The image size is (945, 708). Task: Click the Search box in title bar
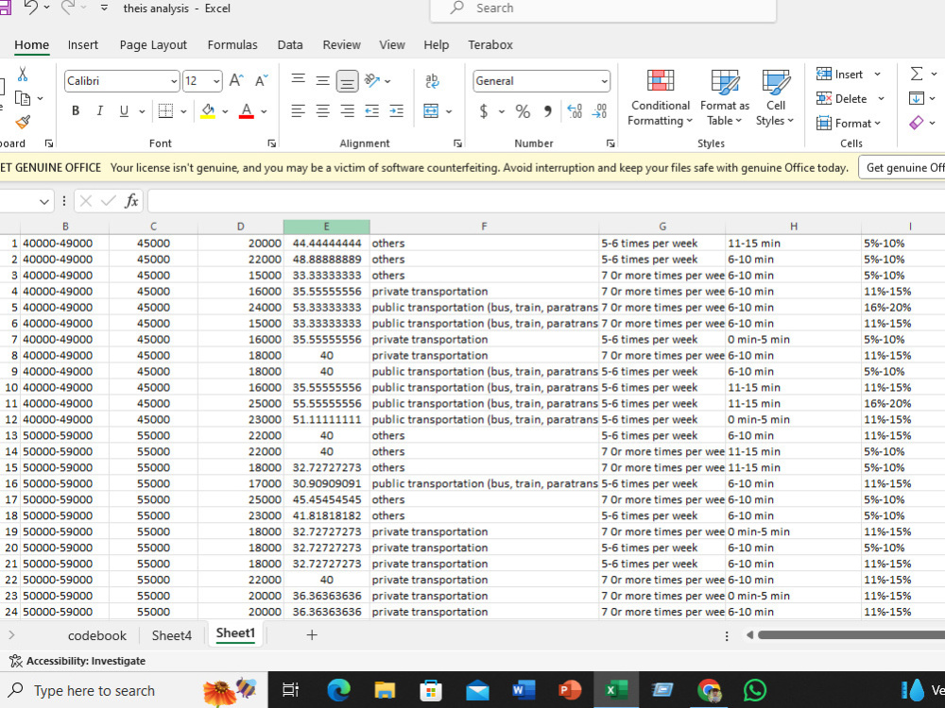pos(603,8)
